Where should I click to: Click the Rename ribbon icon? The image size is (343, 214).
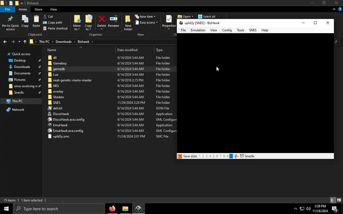(114, 19)
